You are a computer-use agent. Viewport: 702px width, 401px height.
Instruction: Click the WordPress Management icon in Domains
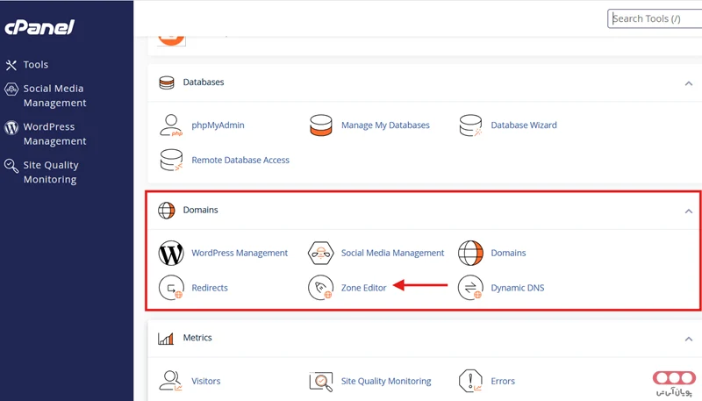(171, 254)
